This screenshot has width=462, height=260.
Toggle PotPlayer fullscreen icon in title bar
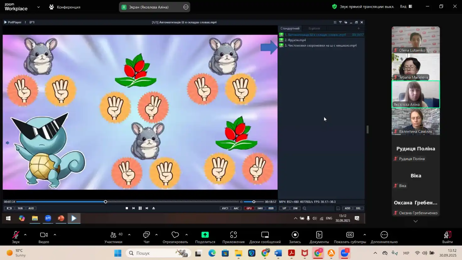coord(335,22)
